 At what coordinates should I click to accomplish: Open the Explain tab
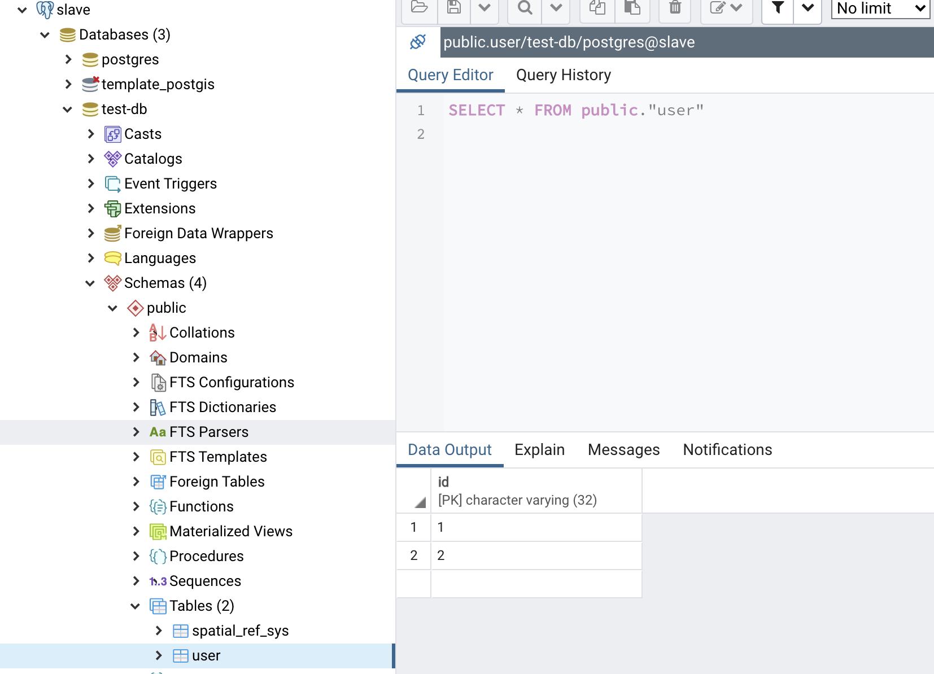coord(539,450)
